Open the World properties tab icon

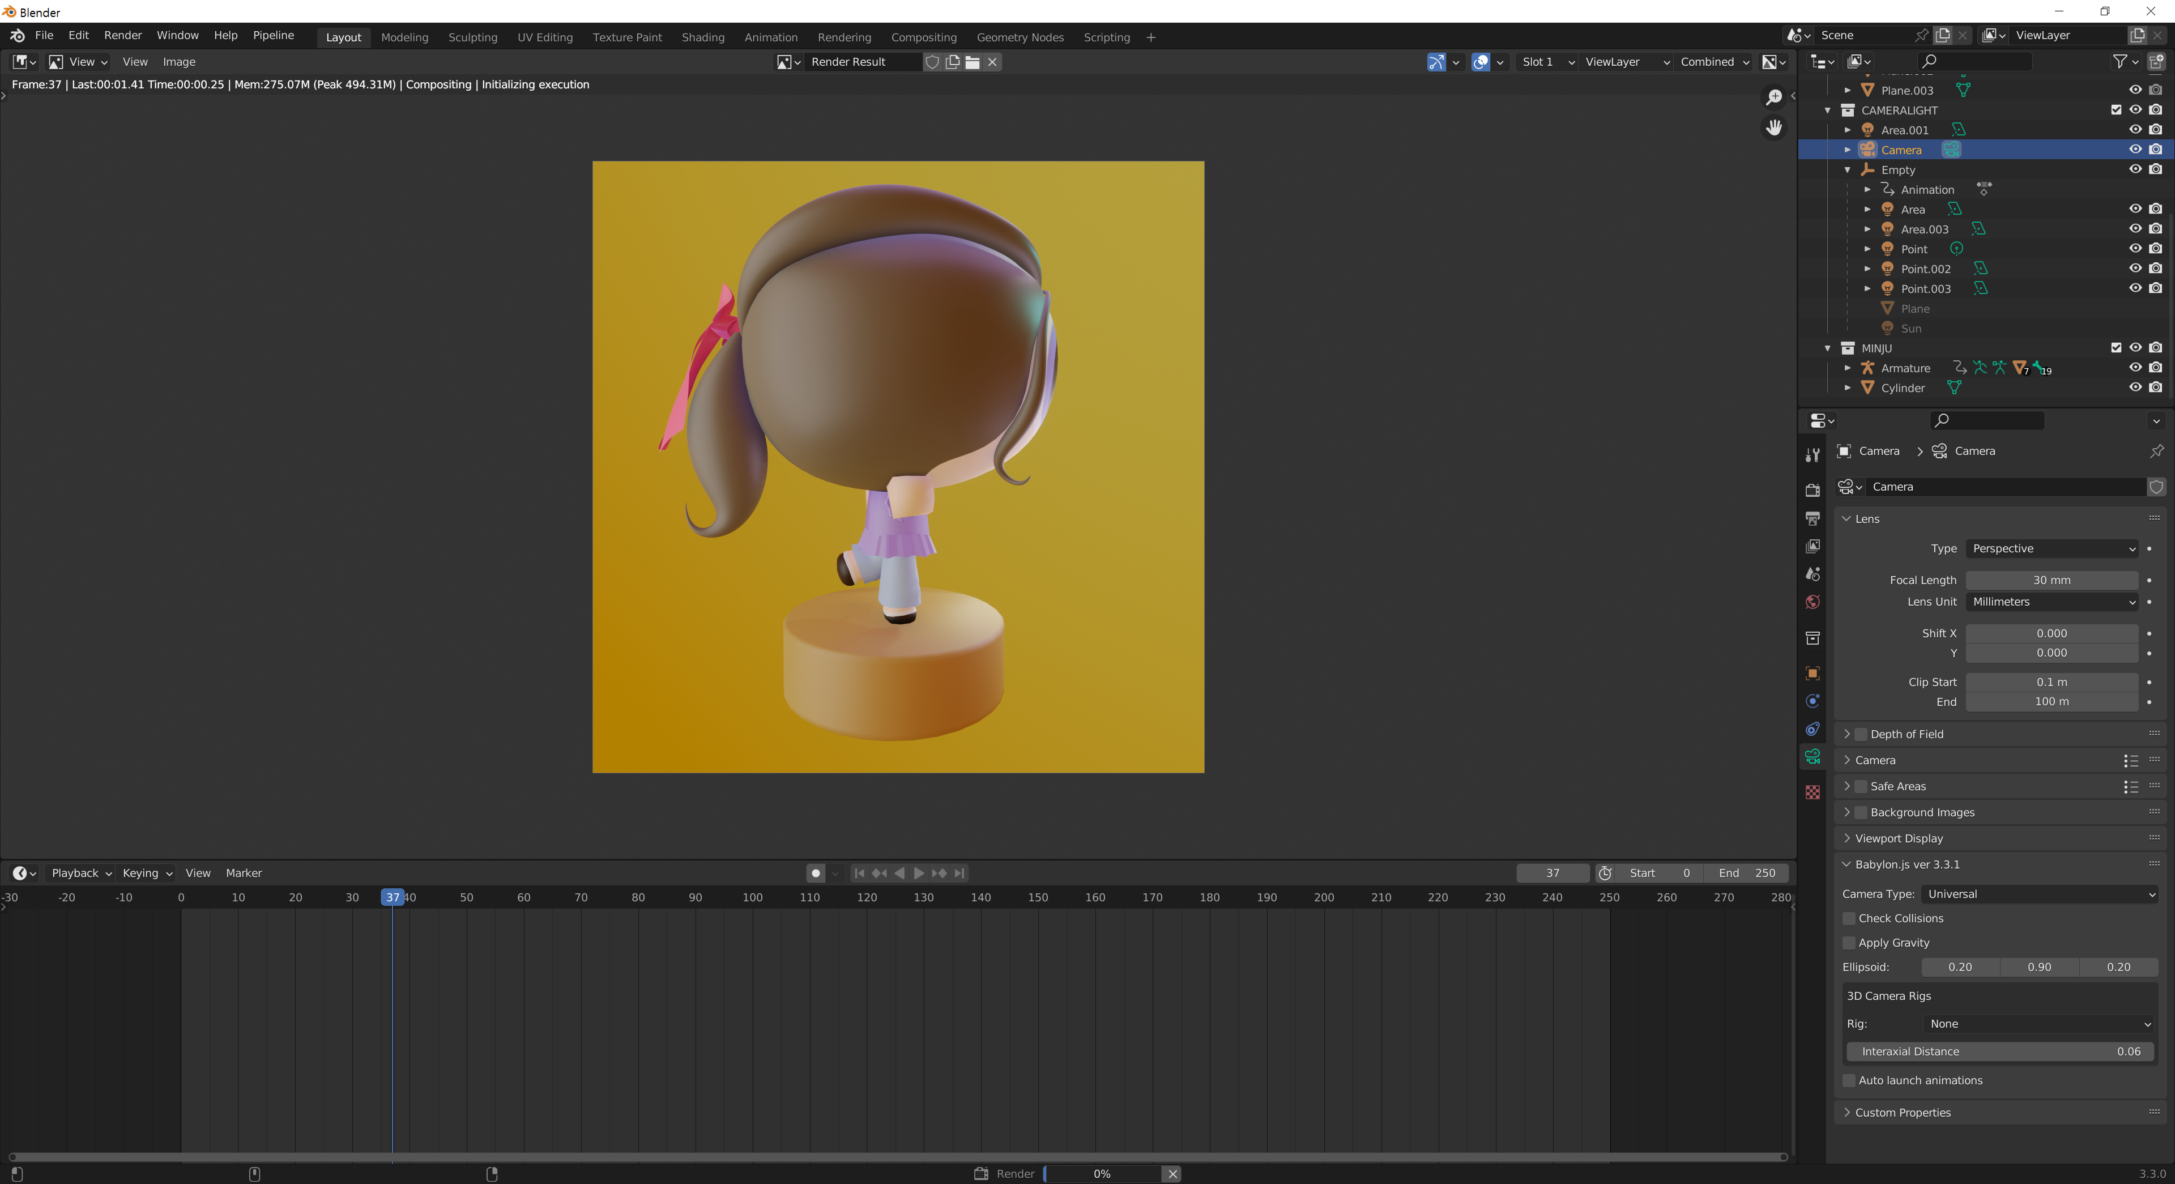click(1812, 602)
